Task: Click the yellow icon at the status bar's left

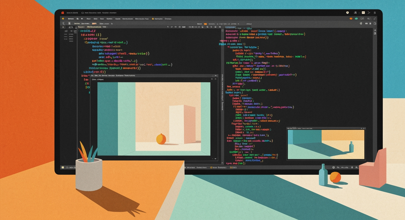Action: (x=63, y=167)
